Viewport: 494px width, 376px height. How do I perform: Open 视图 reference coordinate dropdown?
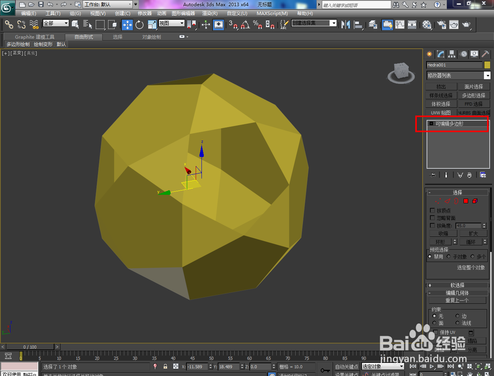pyautogui.click(x=172, y=23)
